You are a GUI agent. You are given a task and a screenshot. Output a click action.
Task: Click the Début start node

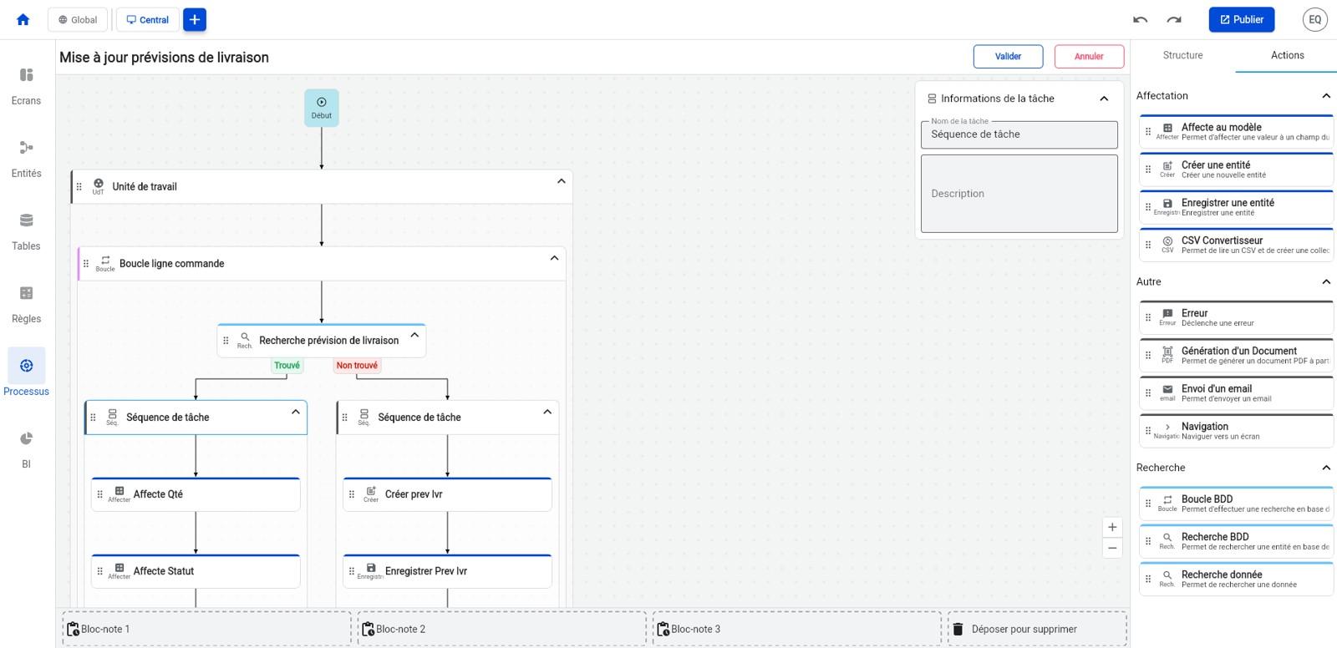tap(322, 108)
